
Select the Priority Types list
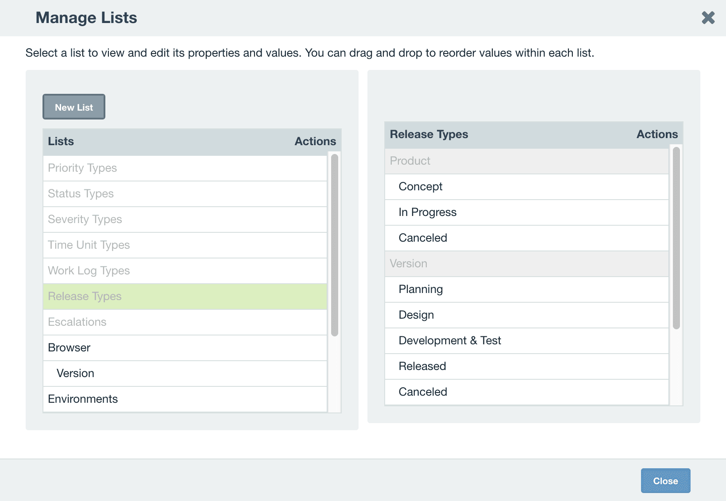pyautogui.click(x=185, y=168)
